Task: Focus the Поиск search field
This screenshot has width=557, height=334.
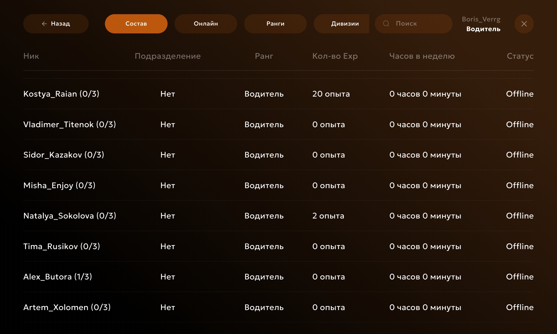Action: tap(418, 24)
